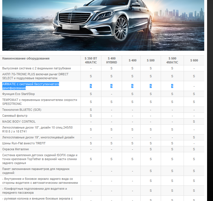This screenshot has width=213, height=201.
Task: Click the dash in Eco Start/Stop row under S 400 HYBRID
Action: (x=112, y=94)
